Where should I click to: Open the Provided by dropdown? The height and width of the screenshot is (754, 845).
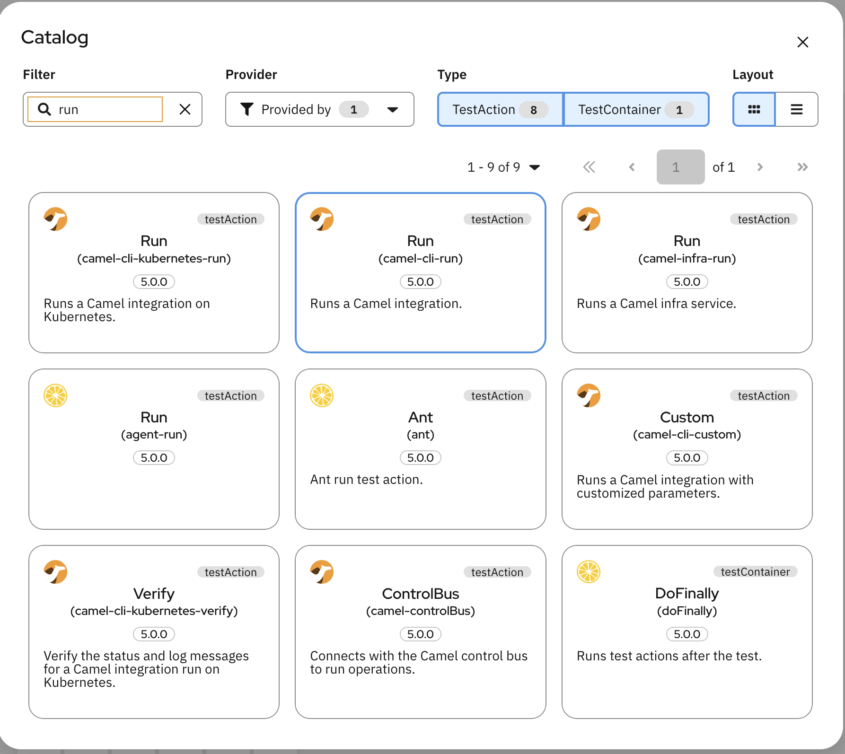[320, 109]
